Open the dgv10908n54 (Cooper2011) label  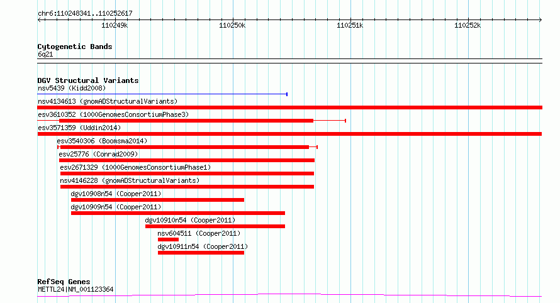coord(116,194)
